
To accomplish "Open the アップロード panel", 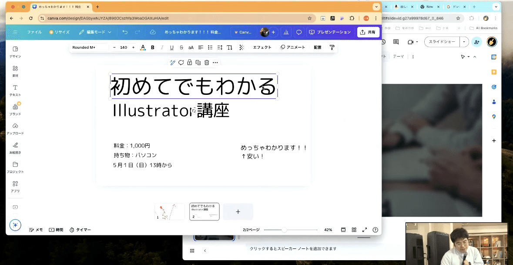I will click(x=15, y=128).
